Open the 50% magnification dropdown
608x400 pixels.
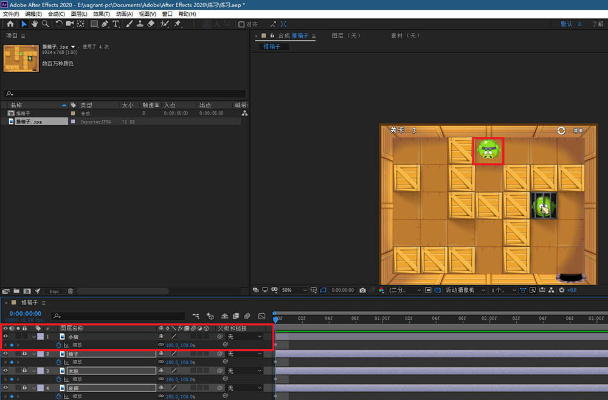point(294,290)
